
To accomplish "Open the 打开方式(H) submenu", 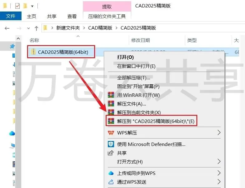I will coord(164,162).
